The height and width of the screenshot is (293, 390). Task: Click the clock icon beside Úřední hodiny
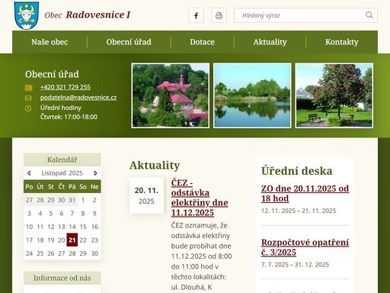(x=28, y=108)
